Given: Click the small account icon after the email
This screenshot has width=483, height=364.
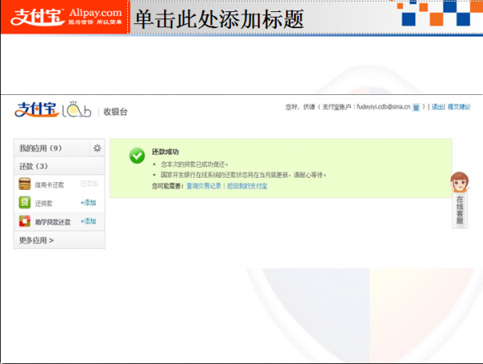Looking at the screenshot, I should pos(415,106).
